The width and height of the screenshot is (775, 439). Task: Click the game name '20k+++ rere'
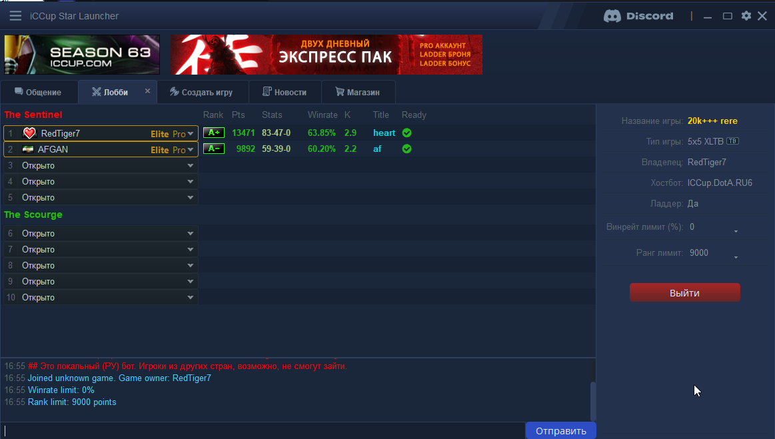pos(712,121)
